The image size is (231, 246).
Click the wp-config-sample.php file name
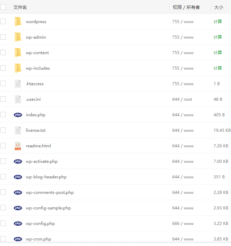(48, 208)
